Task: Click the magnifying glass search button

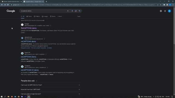Action: (x=80, y=11)
